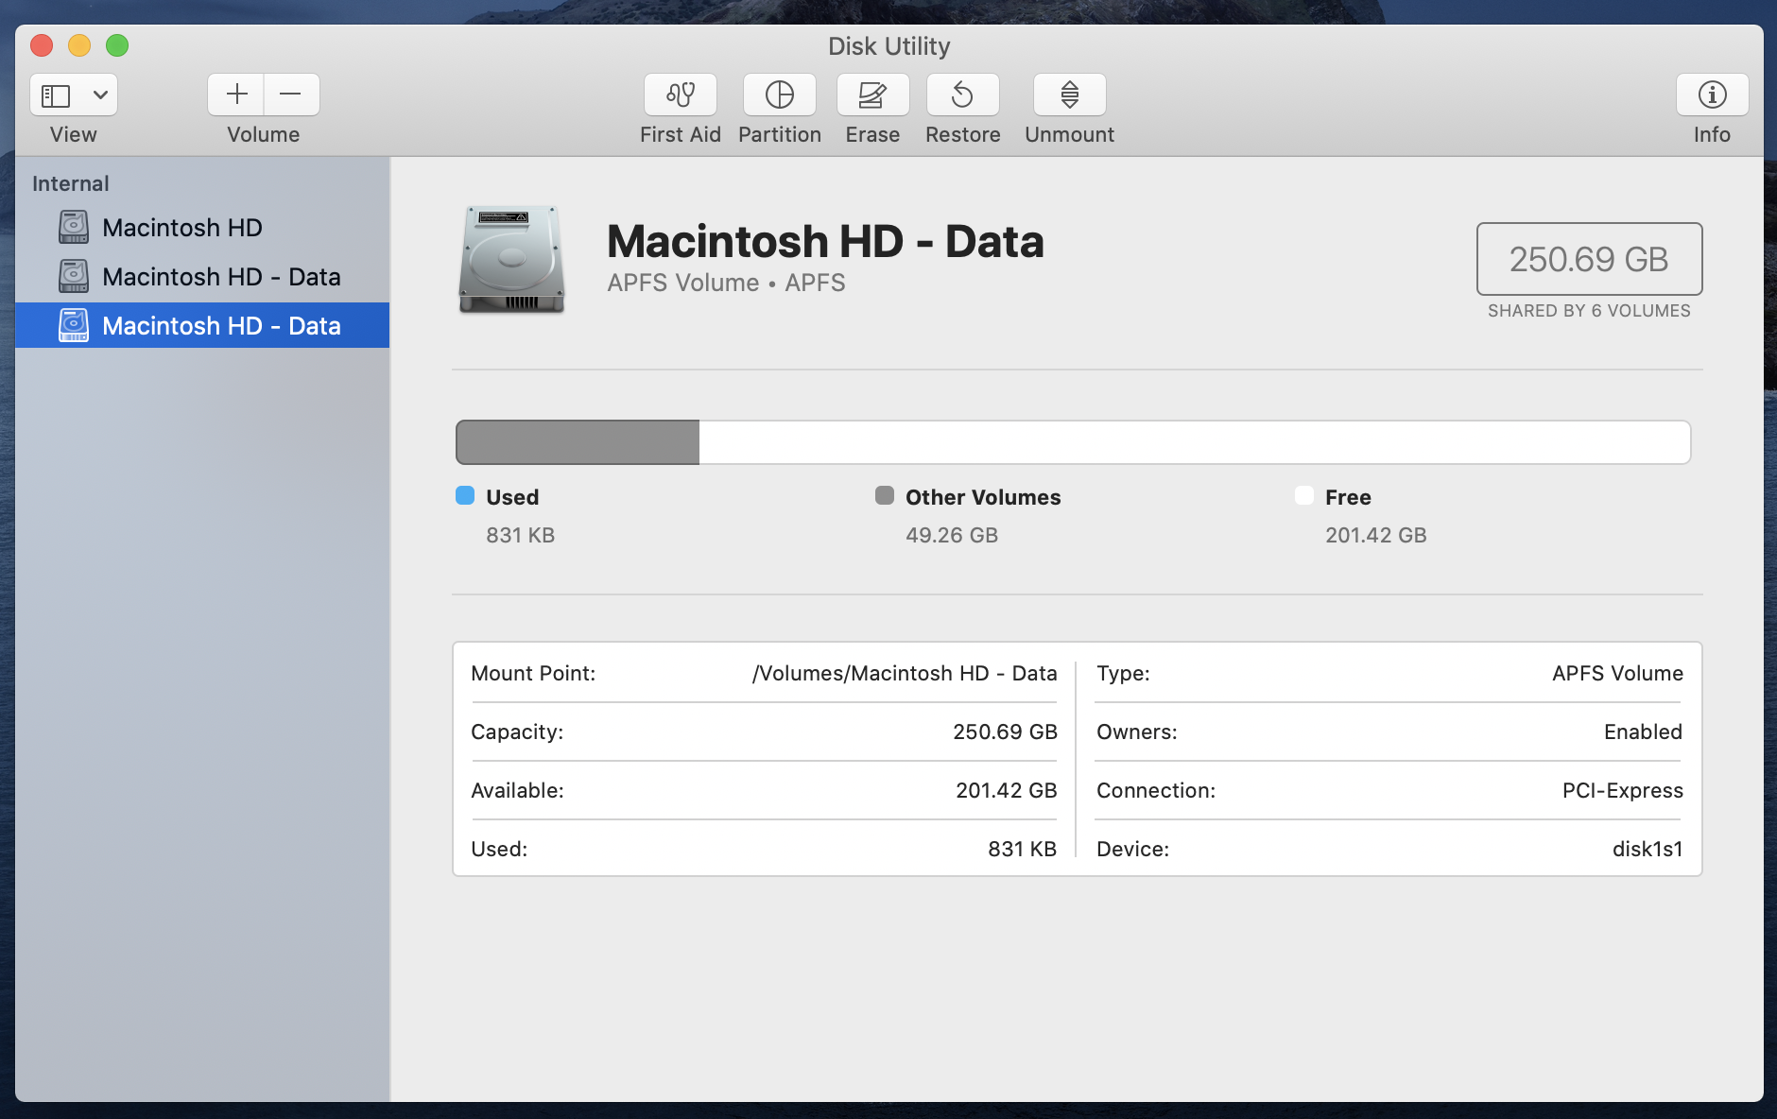The width and height of the screenshot is (1777, 1119).
Task: Click the boxed 250.69 GB size above Shared by 6 Volumes
Action: coord(1589,259)
